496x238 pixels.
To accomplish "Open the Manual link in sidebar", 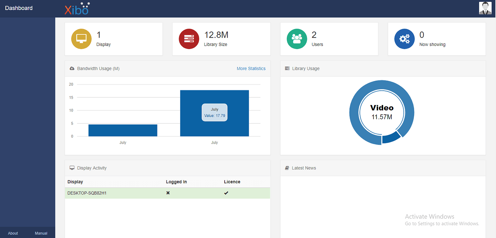I will pyautogui.click(x=41, y=233).
